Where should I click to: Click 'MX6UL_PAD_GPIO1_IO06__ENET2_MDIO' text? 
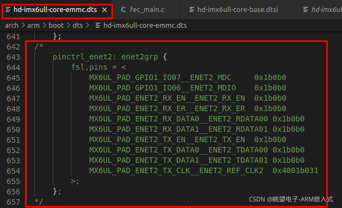click(x=163, y=88)
